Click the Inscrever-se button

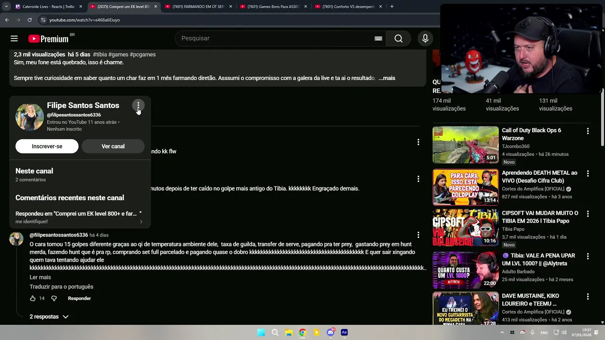pyautogui.click(x=47, y=146)
